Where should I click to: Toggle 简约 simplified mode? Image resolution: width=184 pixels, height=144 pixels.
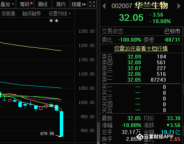tap(61, 4)
